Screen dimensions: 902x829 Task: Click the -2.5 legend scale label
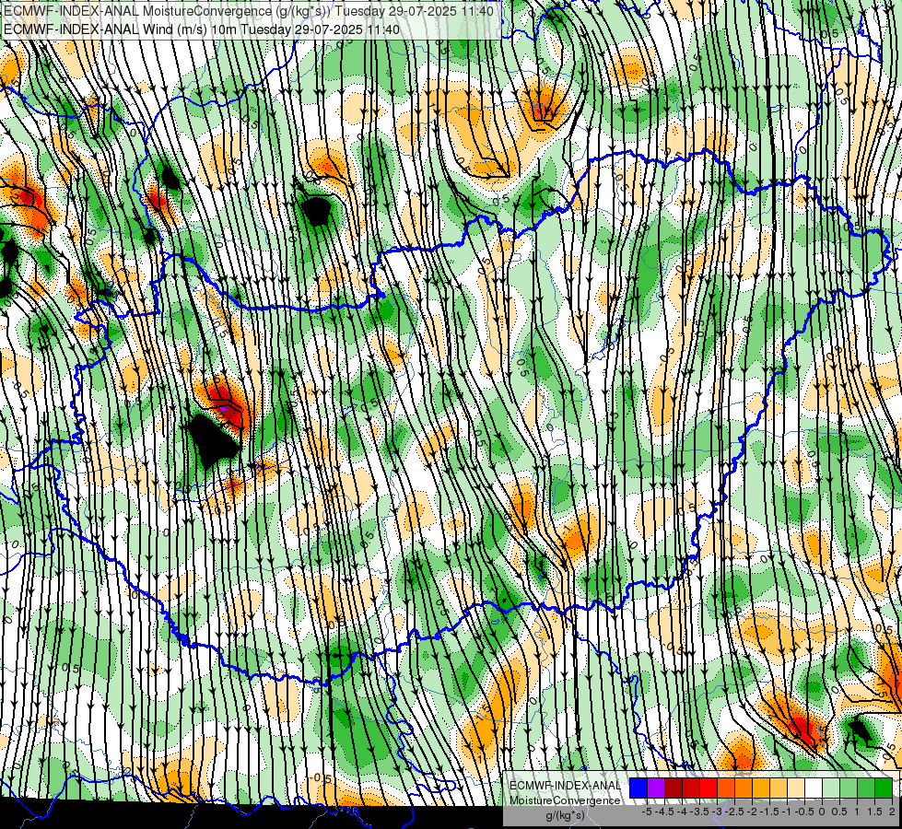pyautogui.click(x=734, y=811)
